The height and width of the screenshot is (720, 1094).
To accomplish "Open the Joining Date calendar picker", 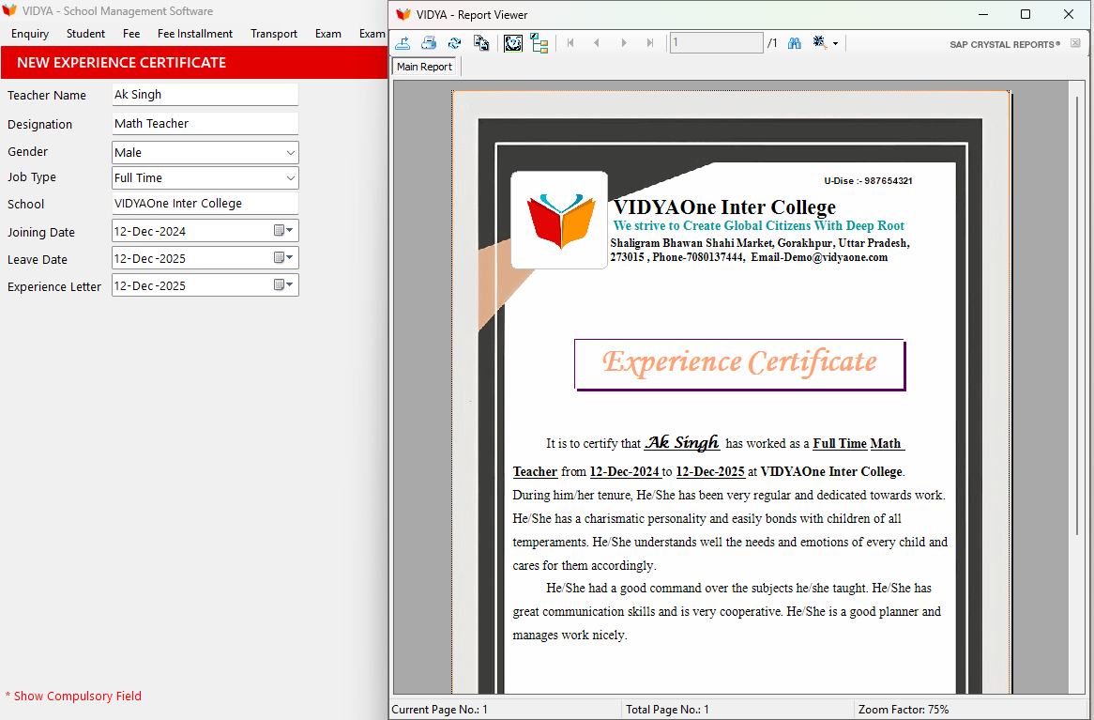I will [283, 230].
